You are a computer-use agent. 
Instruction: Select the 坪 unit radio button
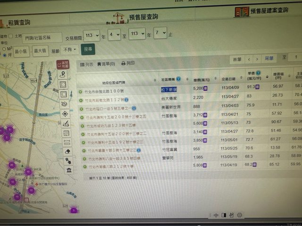4,55
